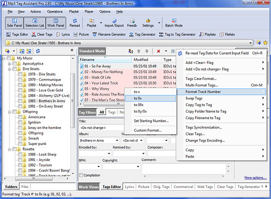The image size is (271, 199).
Task: Click the More options link
Action: 255,177
